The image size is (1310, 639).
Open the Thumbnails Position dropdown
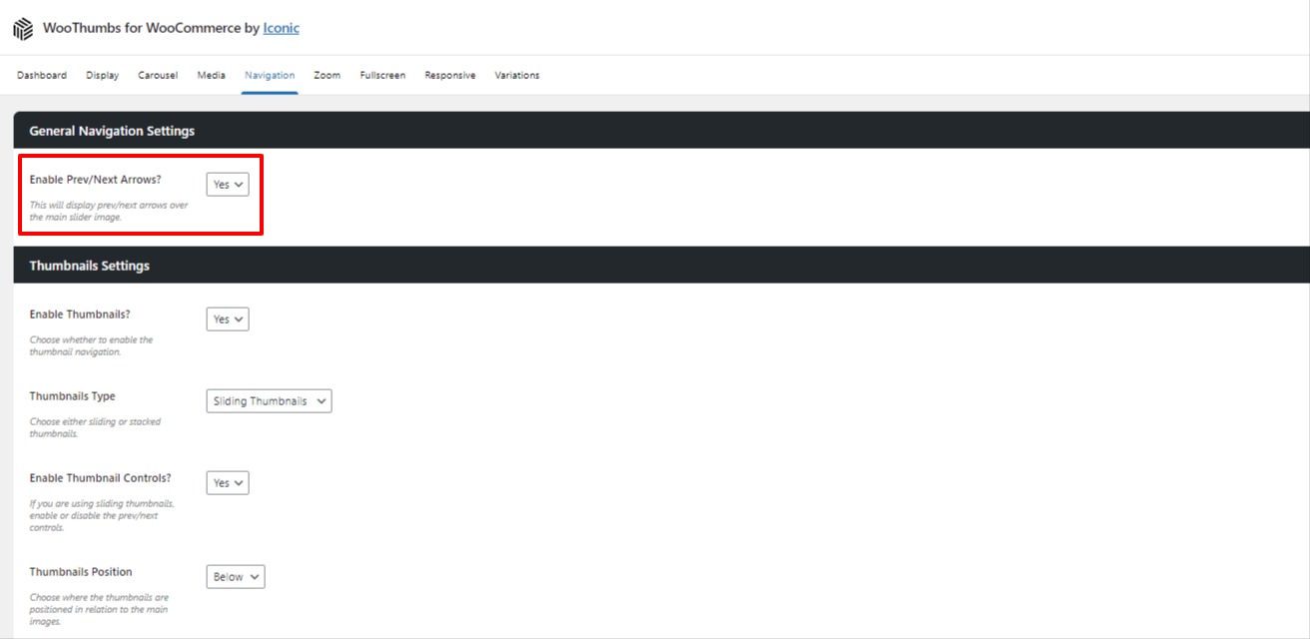click(236, 576)
